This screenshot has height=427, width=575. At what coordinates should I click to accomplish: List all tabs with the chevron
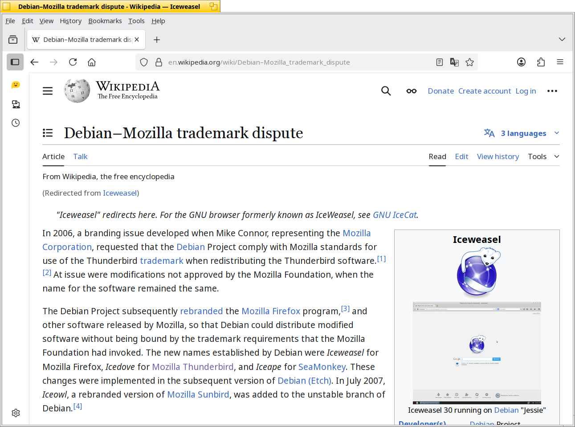click(562, 39)
